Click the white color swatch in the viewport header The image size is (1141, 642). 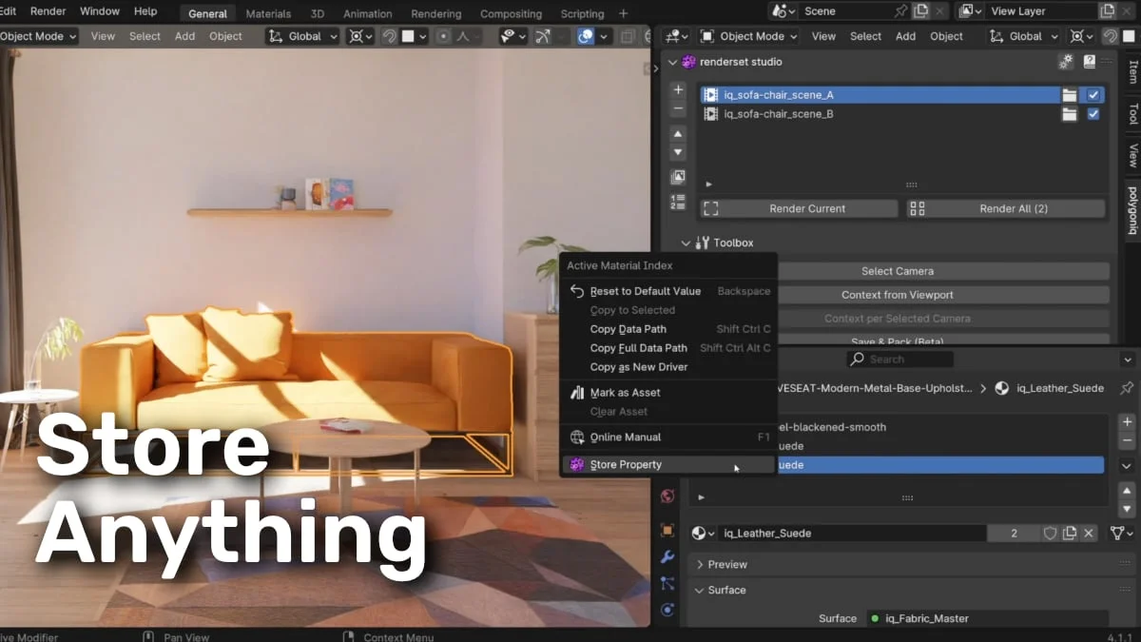407,36
